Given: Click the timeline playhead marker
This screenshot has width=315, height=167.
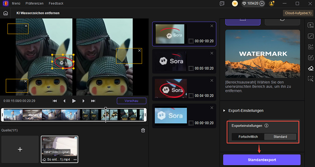Looking at the screenshot, I should click(x=106, y=109).
